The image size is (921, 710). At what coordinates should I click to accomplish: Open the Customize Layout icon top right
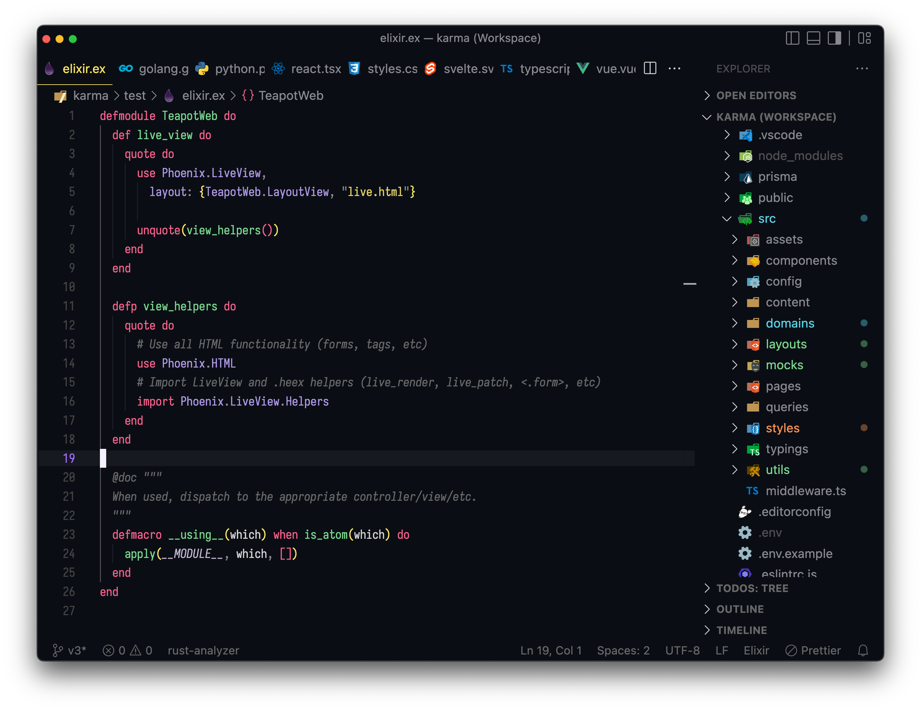tap(865, 38)
